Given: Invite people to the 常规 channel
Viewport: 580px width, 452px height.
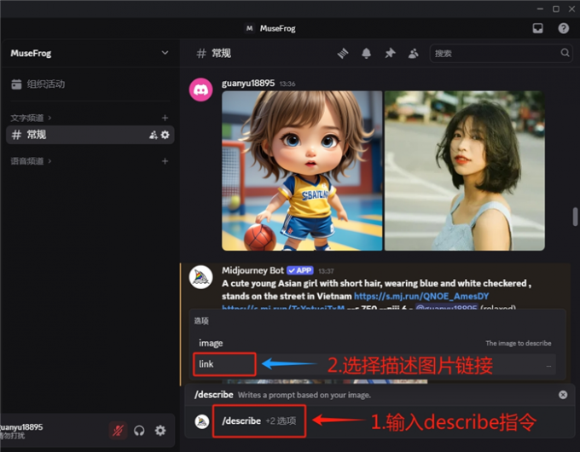Looking at the screenshot, I should coord(154,135).
